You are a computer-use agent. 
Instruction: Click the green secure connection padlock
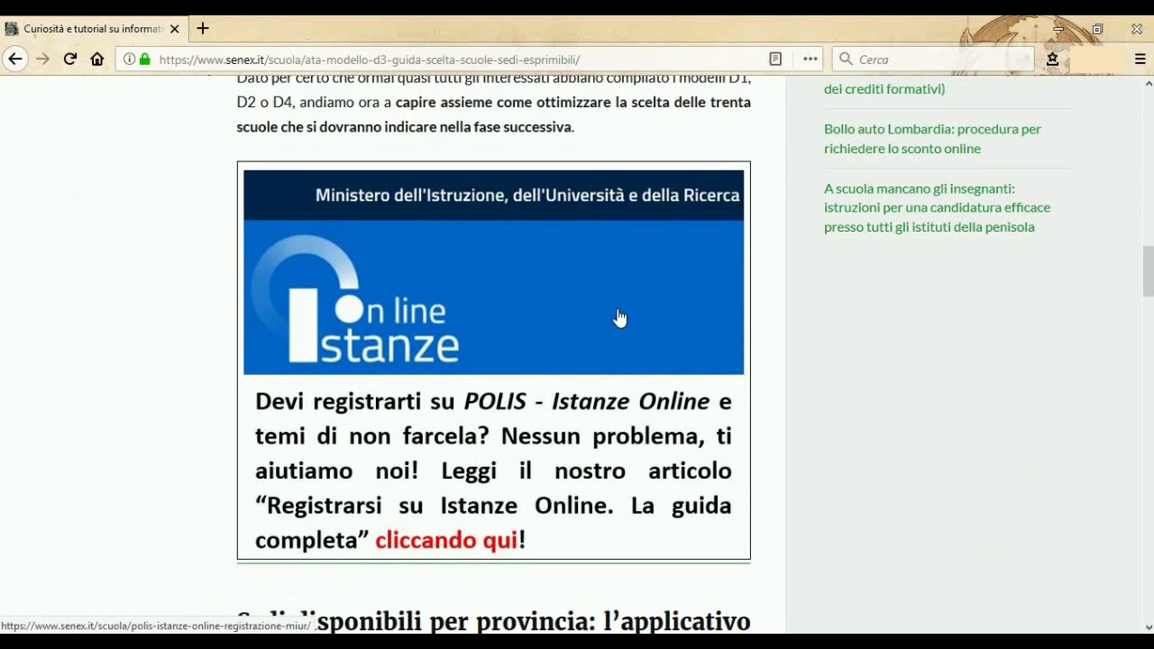(x=144, y=59)
